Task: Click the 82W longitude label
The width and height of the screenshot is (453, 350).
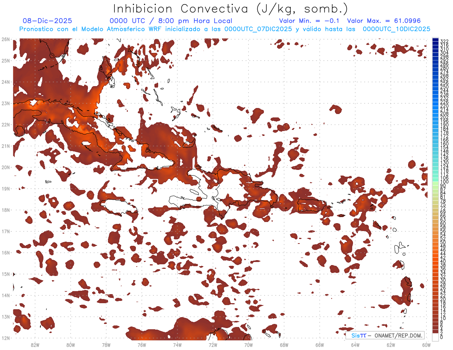Action: (x=35, y=345)
